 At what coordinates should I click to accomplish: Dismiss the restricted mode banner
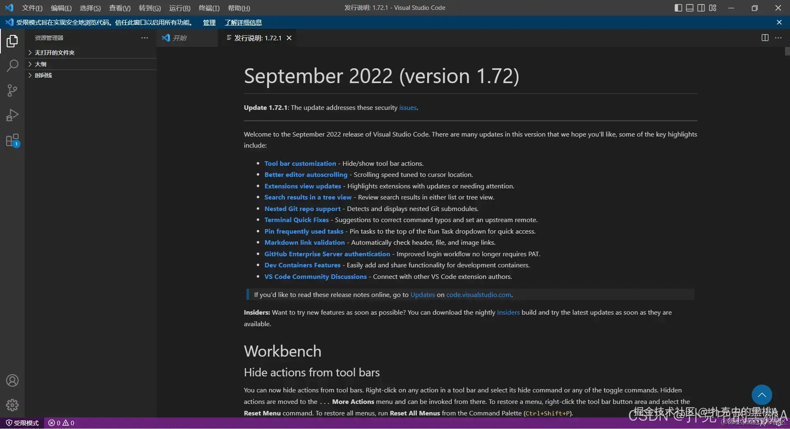779,22
